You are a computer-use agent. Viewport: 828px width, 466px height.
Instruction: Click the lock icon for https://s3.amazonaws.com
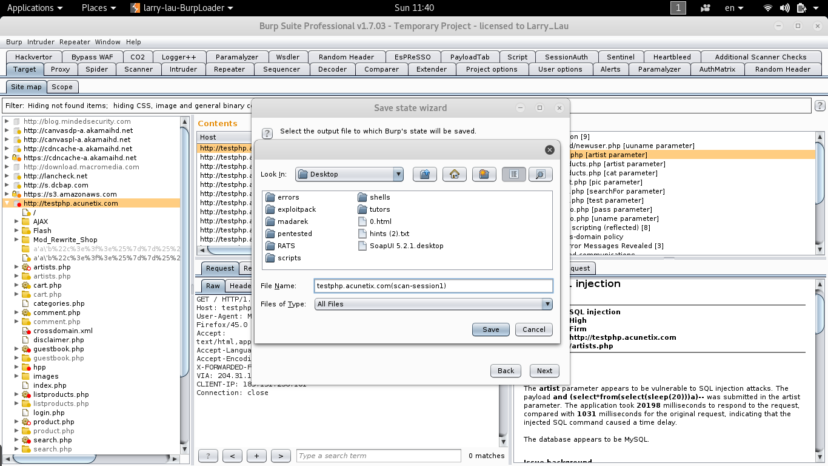(x=16, y=194)
